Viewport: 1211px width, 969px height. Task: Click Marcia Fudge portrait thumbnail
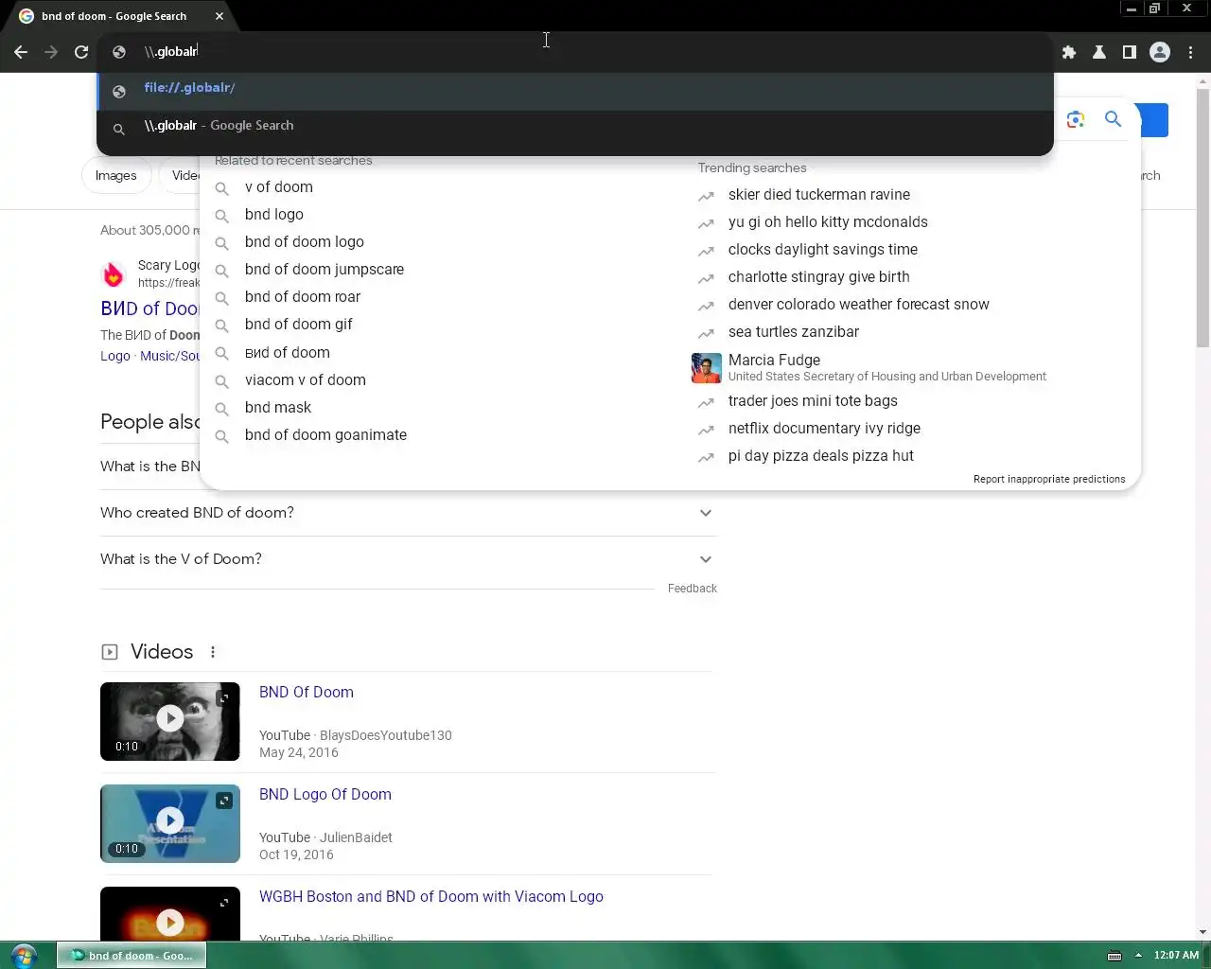(707, 368)
